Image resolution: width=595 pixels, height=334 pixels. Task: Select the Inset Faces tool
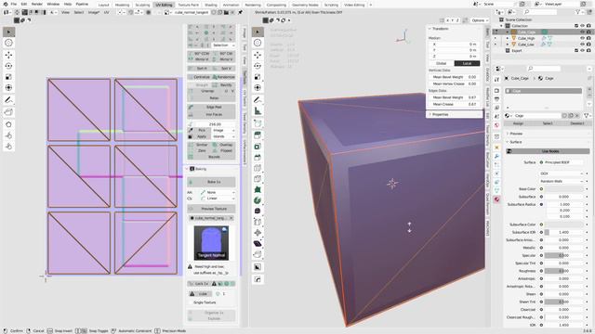tap(258, 147)
